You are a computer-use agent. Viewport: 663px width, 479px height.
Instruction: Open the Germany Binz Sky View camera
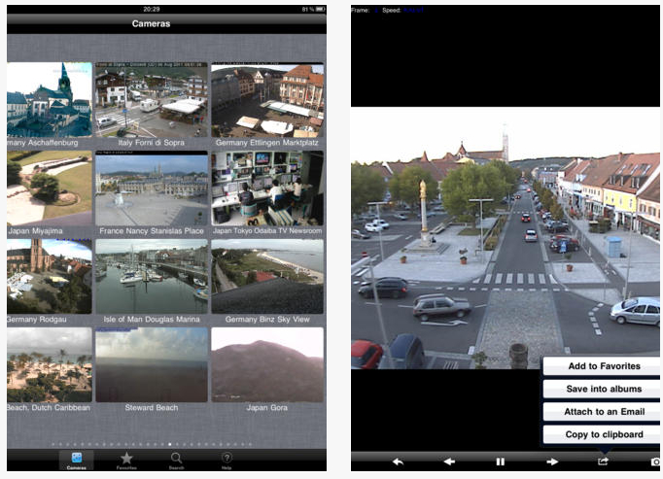(267, 277)
